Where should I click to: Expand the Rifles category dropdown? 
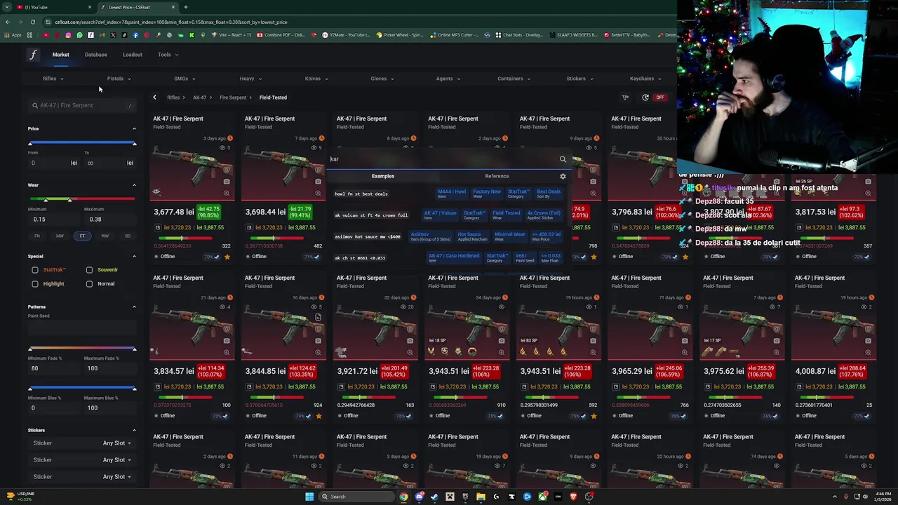pyautogui.click(x=53, y=79)
